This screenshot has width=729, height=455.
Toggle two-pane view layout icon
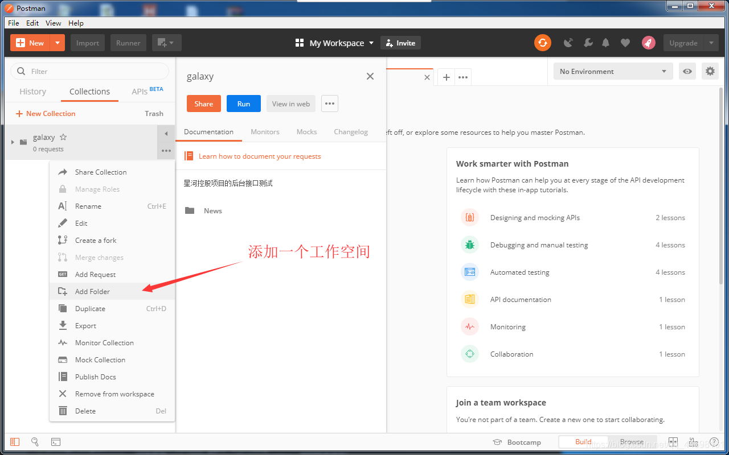[x=673, y=442]
